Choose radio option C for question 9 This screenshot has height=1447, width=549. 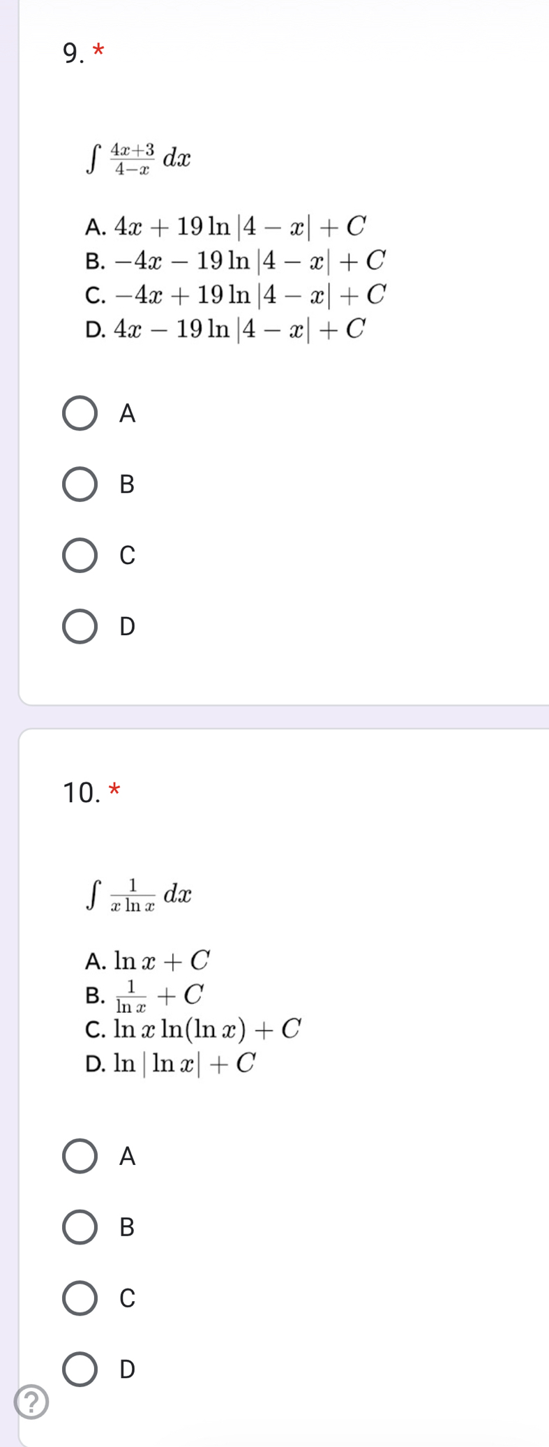80,556
